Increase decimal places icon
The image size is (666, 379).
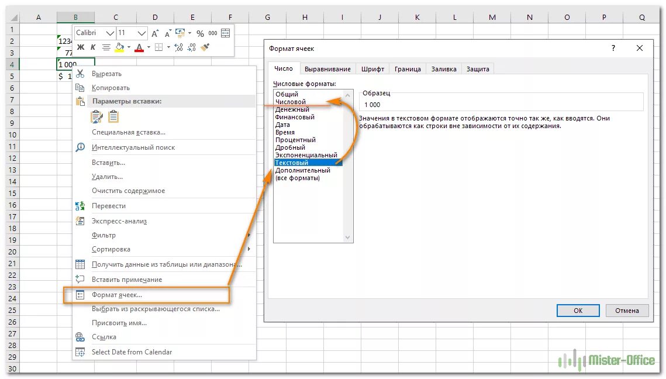point(179,47)
